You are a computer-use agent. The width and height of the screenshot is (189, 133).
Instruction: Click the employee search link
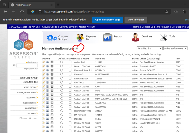pos(31,68)
